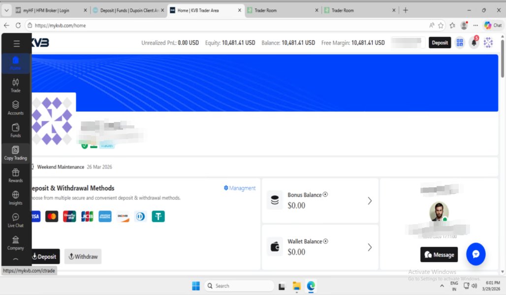The height and width of the screenshot is (295, 506).
Task: Switch to Deposit Funds Dupoin tab
Action: click(x=129, y=10)
